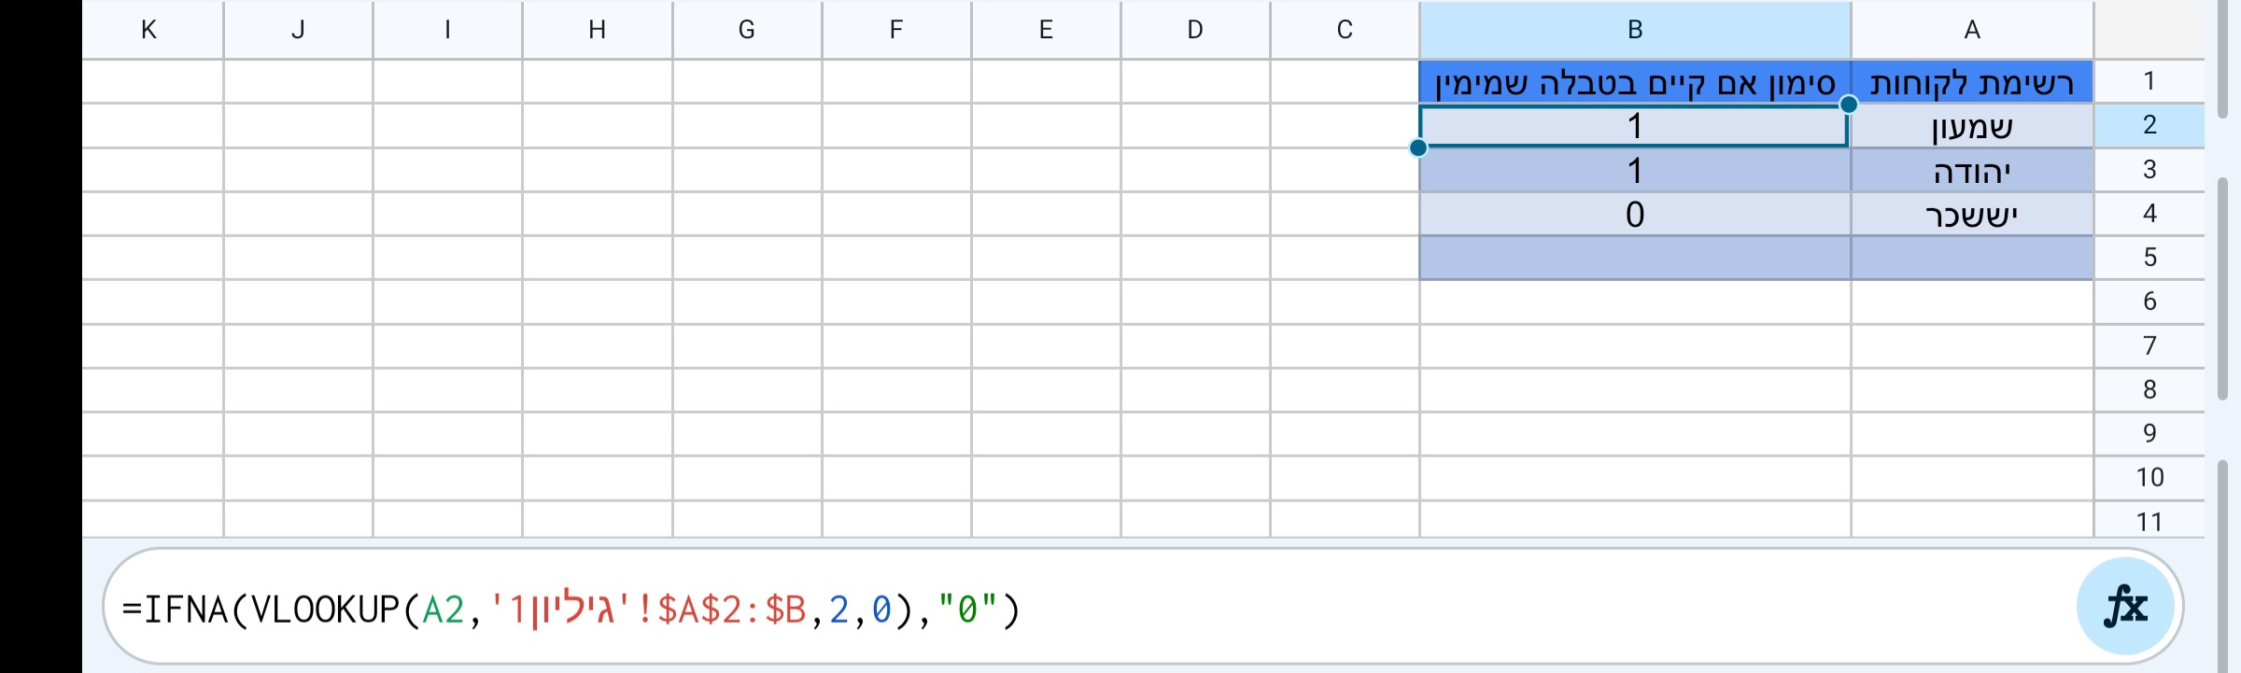Select column header B

click(x=1634, y=29)
